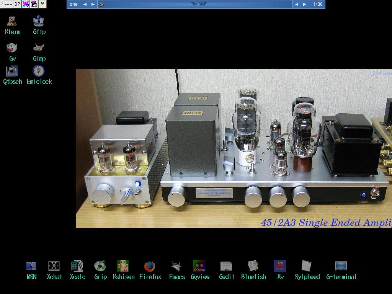Open the Sylpheed mail icon
Viewport: 392px width, 294px height.
(x=307, y=266)
